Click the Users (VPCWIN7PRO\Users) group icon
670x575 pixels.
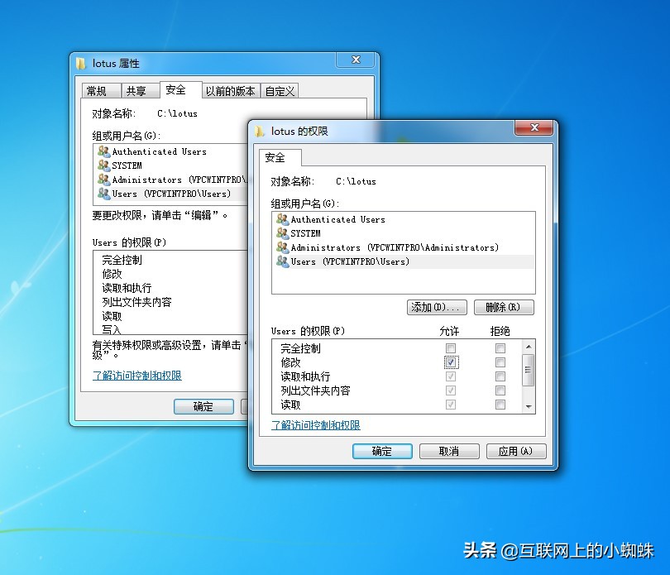click(x=285, y=261)
